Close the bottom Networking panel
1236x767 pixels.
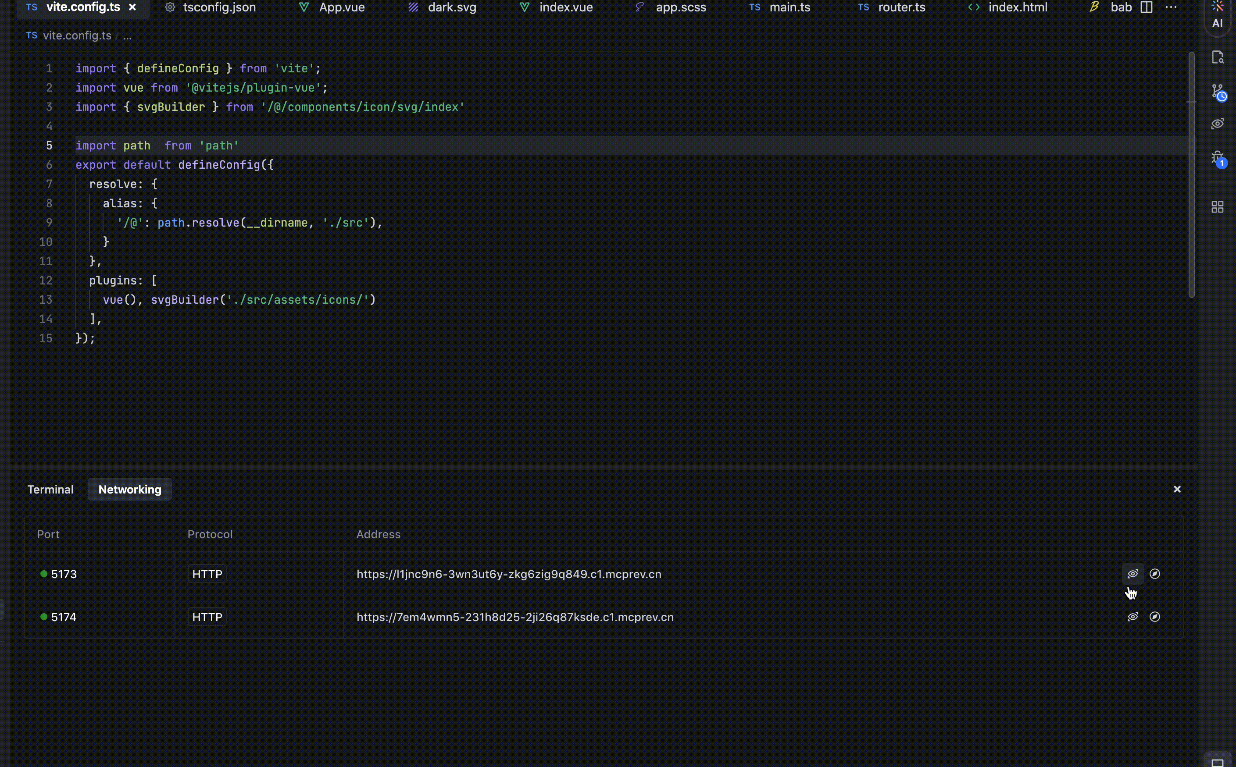click(1177, 489)
